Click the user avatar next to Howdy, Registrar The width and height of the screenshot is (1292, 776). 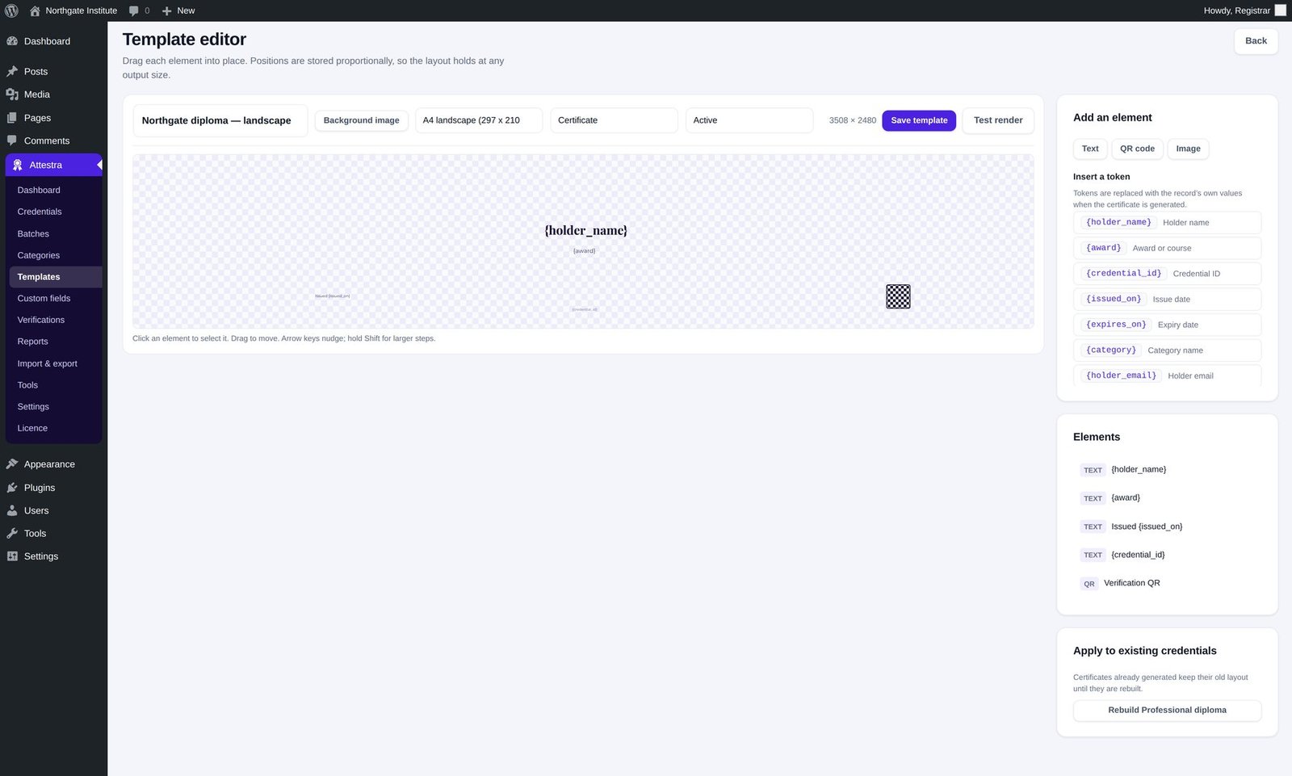[x=1280, y=10]
